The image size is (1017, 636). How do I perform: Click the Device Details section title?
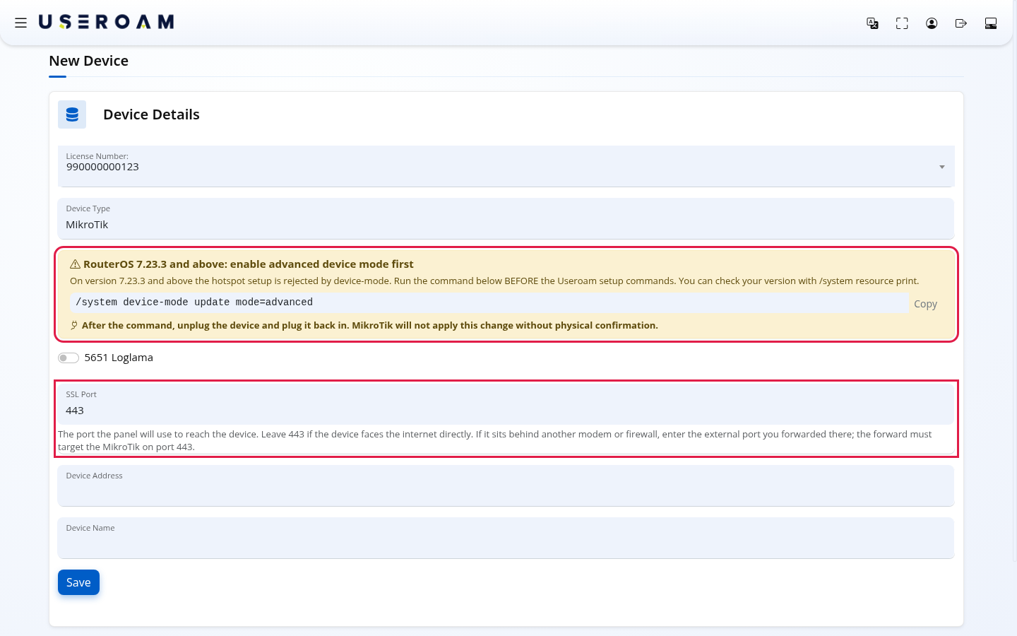(x=151, y=114)
